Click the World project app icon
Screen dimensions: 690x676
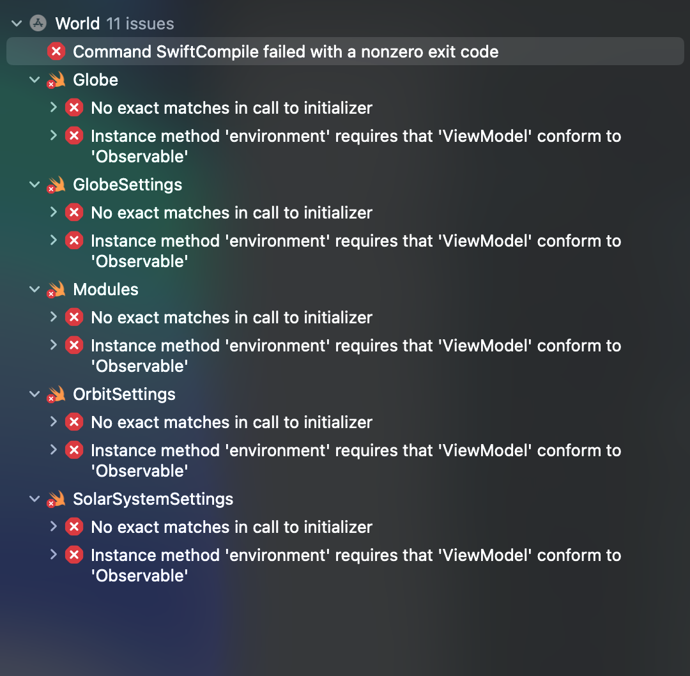click(38, 24)
